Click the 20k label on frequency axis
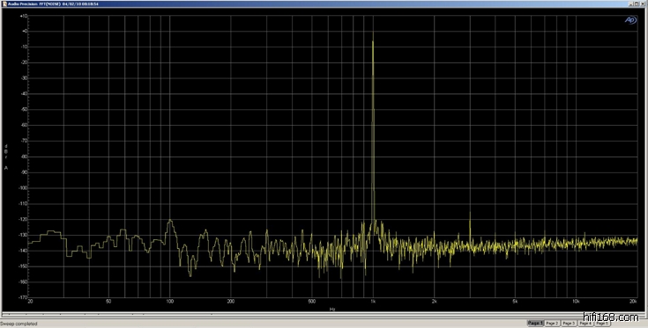The width and height of the screenshot is (648, 328). tap(633, 302)
